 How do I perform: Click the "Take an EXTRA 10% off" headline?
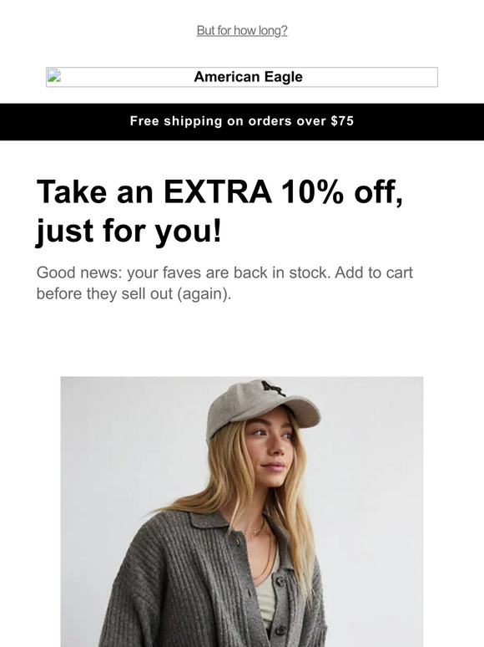219,192
